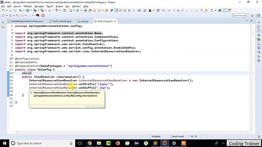The height and width of the screenshot is (147, 262).
Task: Show hidden system tray icons arrow
Action: tap(224, 143)
